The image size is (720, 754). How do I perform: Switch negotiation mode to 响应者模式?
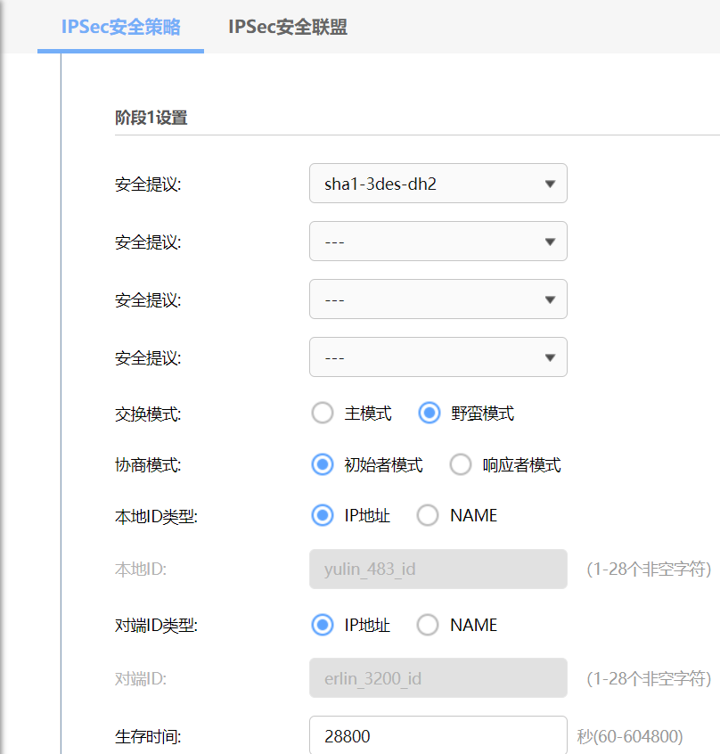click(461, 464)
